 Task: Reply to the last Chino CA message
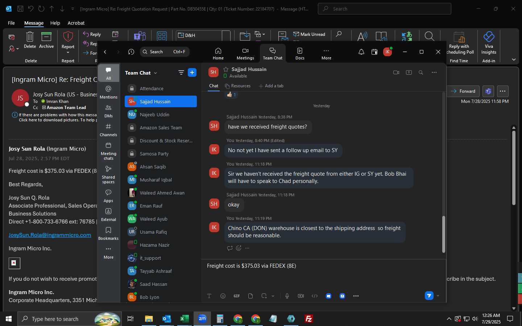229,248
